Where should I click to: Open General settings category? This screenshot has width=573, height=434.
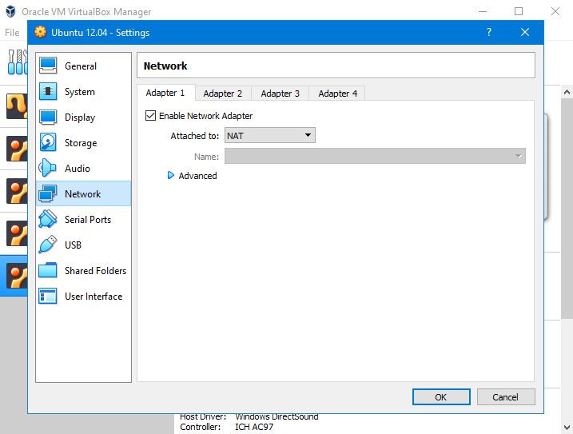tap(84, 66)
